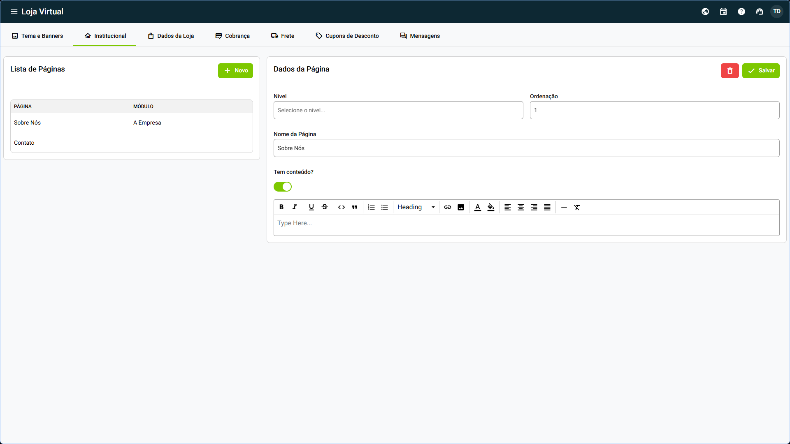790x444 pixels.
Task: Click the red delete page button
Action: tap(730, 71)
